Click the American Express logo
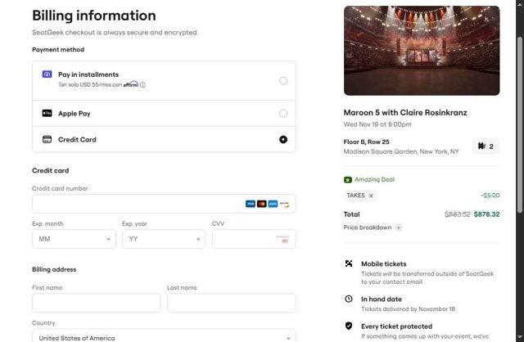The width and height of the screenshot is (524, 342). (x=273, y=204)
